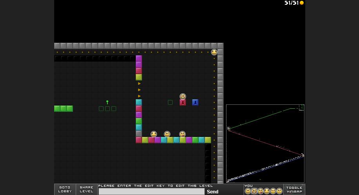The height and width of the screenshot is (195, 359).
Task: Go to the lobby
Action: coord(65,189)
